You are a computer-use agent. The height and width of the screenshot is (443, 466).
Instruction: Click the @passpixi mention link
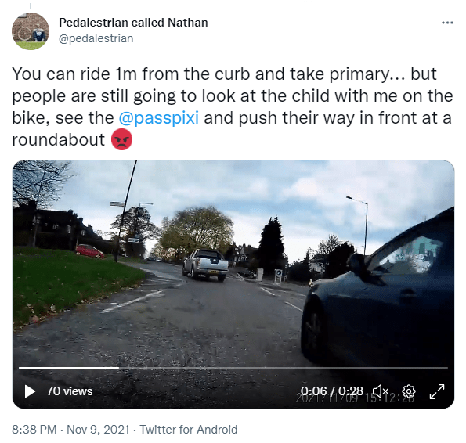[x=159, y=117]
